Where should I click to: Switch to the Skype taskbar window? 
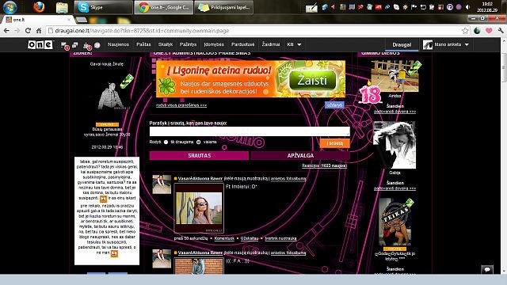tap(103, 7)
